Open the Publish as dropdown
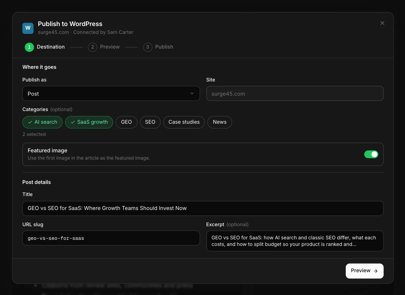Image resolution: width=405 pixels, height=295 pixels. coord(111,94)
